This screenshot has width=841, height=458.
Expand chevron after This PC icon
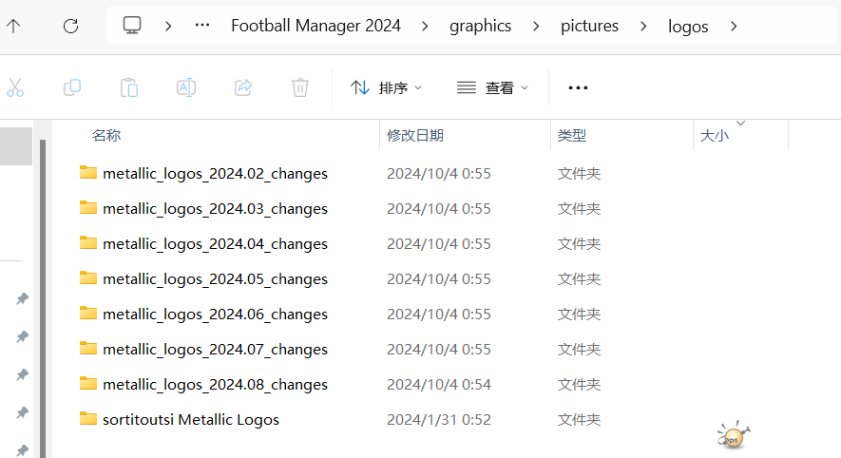pos(168,26)
